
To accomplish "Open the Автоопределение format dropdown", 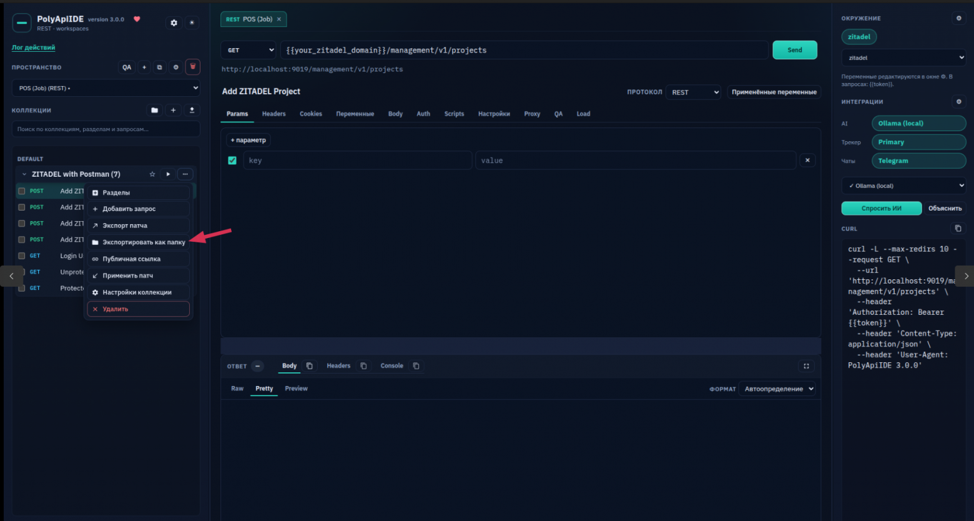I will 777,389.
